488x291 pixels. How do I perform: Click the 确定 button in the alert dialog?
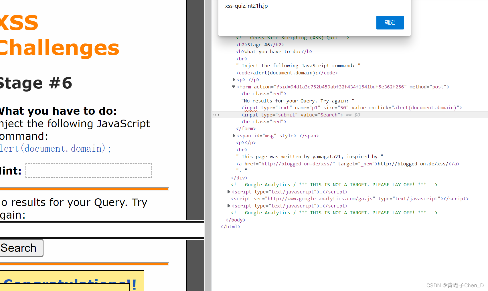(x=390, y=23)
